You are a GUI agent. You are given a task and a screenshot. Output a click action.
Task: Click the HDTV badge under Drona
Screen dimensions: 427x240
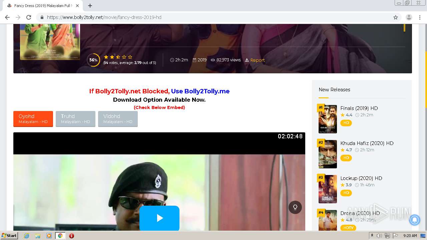pyautogui.click(x=348, y=228)
